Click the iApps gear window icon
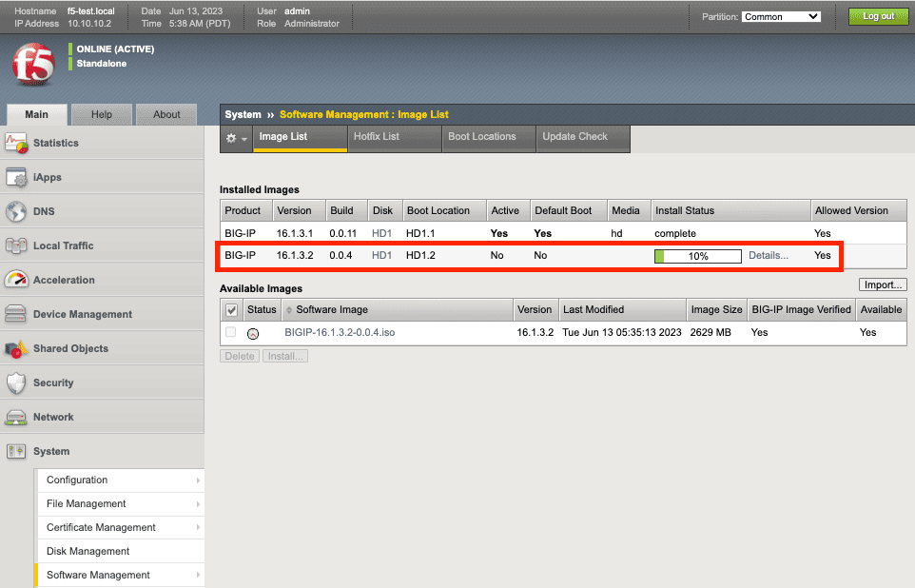 coord(16,178)
